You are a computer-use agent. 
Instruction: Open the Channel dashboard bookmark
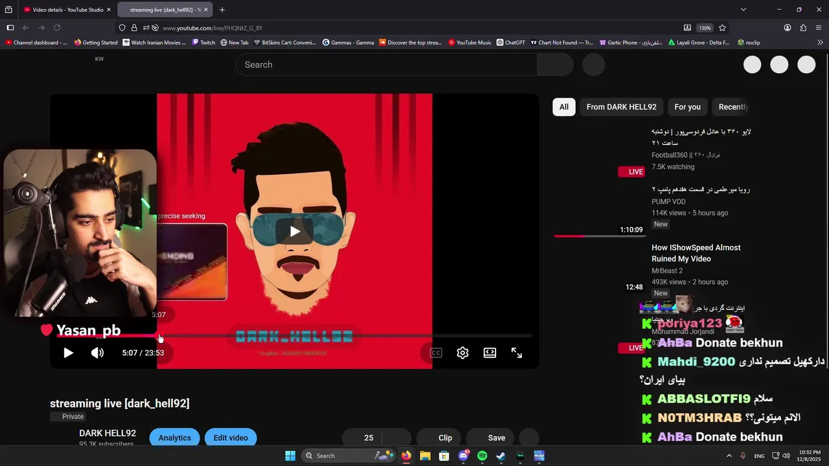coord(36,43)
